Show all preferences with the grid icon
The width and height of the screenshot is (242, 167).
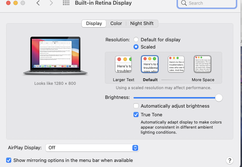pos(66,3)
